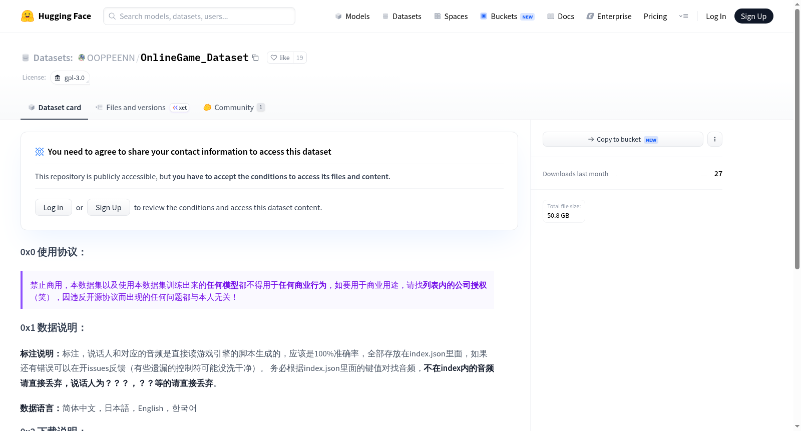Click the Models cube icon
The image size is (801, 431).
pyautogui.click(x=338, y=16)
